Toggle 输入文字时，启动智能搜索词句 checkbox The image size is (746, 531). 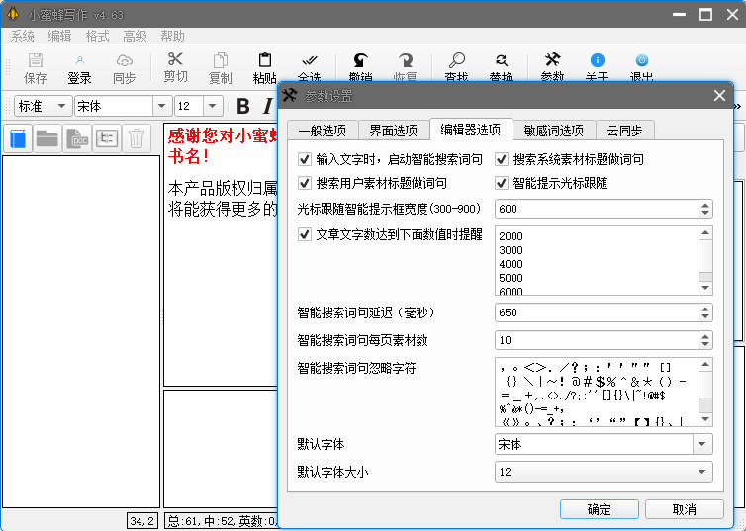(x=305, y=159)
